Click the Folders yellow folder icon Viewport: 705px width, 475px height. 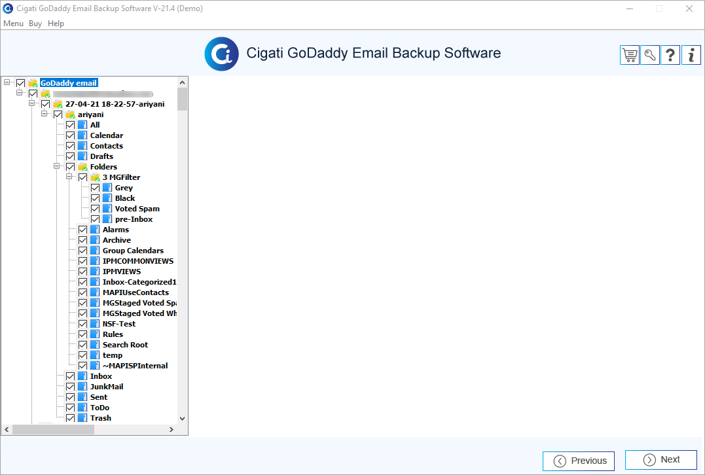click(x=82, y=167)
